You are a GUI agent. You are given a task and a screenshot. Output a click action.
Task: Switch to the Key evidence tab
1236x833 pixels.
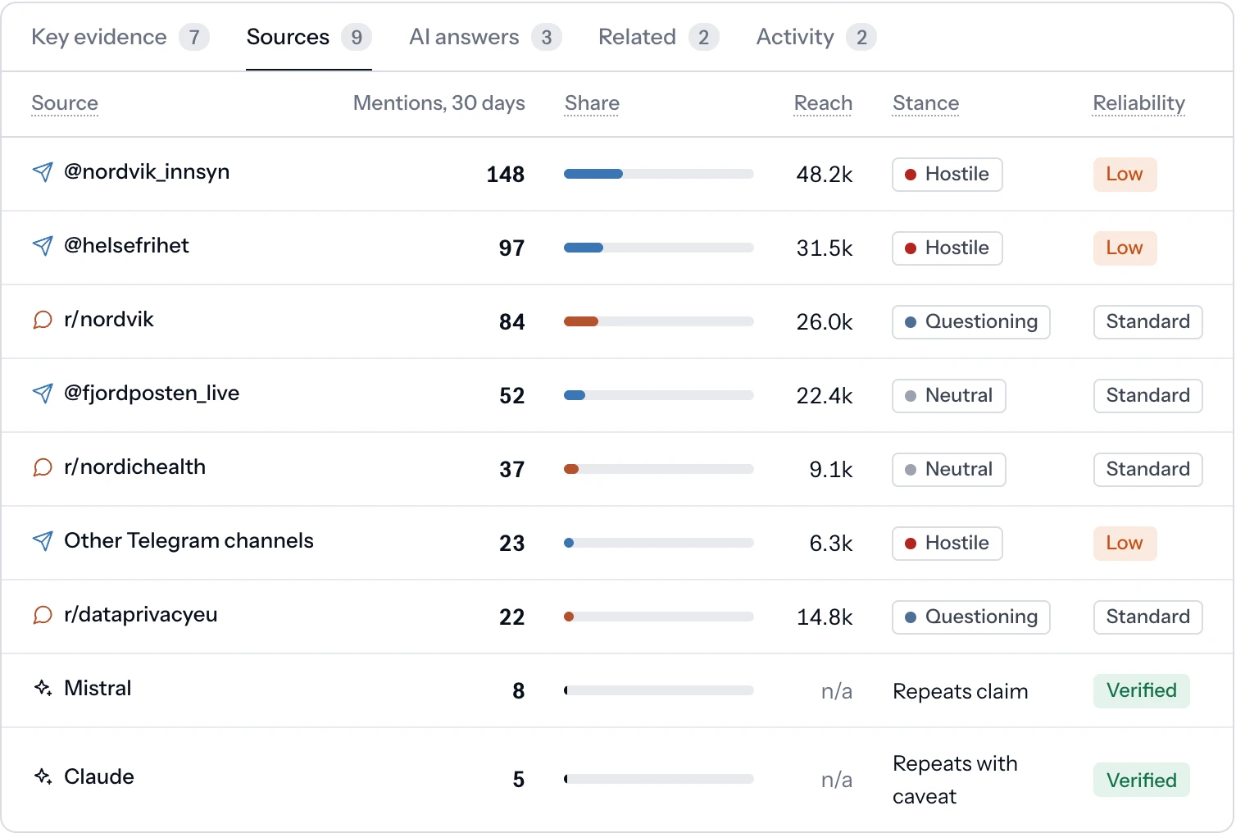[120, 37]
